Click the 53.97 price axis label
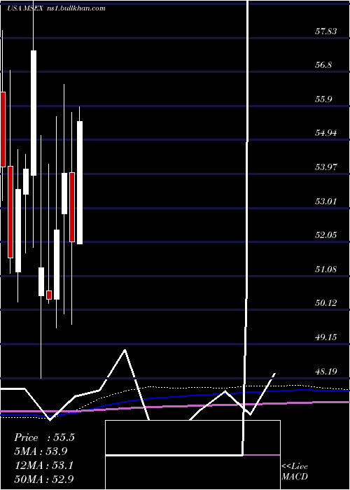This screenshot has height=490, width=350. (x=326, y=167)
